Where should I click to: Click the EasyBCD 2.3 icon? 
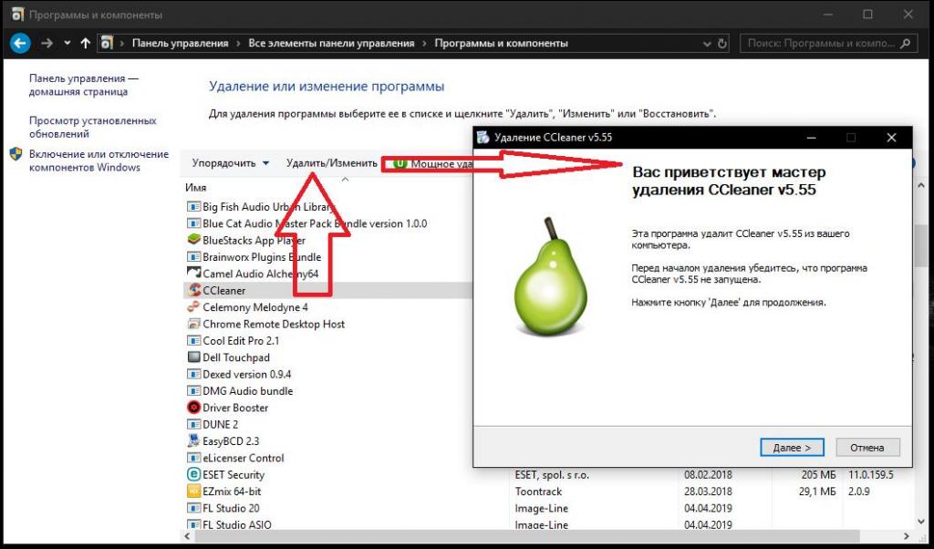pos(193,441)
